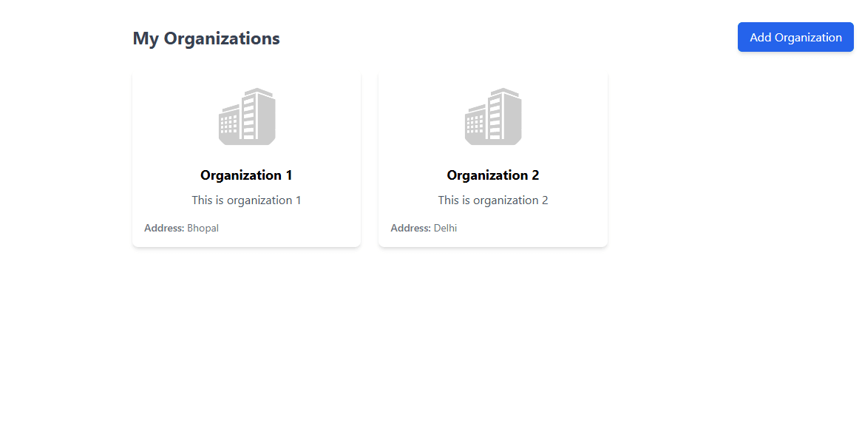Open the Organization 1 title link

[x=246, y=175]
